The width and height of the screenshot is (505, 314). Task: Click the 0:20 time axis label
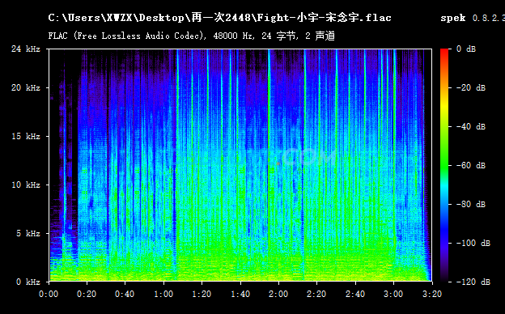click(87, 294)
